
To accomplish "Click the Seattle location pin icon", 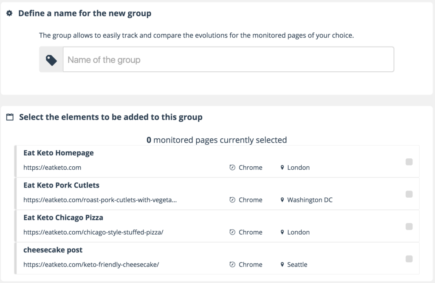I will 282,264.
